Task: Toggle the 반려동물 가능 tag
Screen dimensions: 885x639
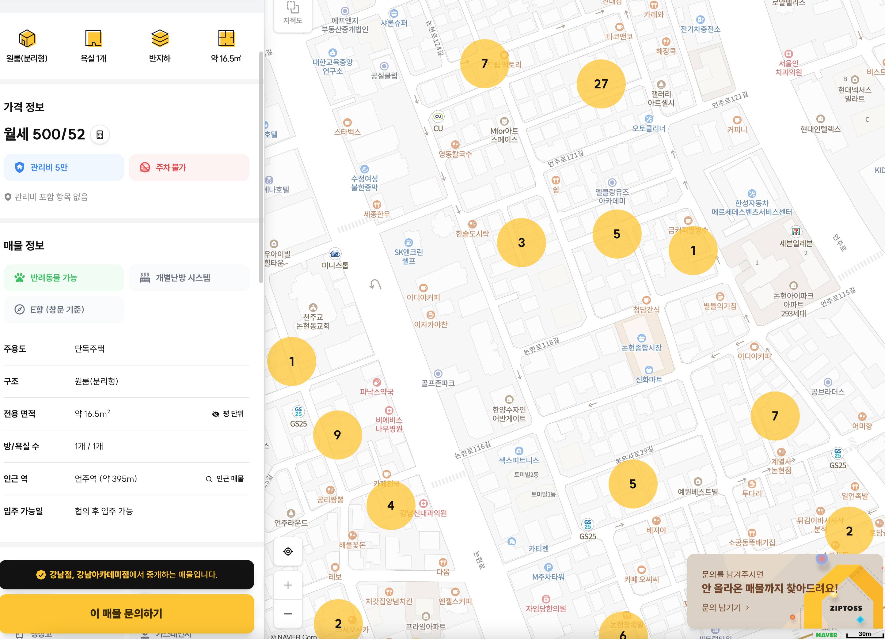Action: tap(64, 278)
